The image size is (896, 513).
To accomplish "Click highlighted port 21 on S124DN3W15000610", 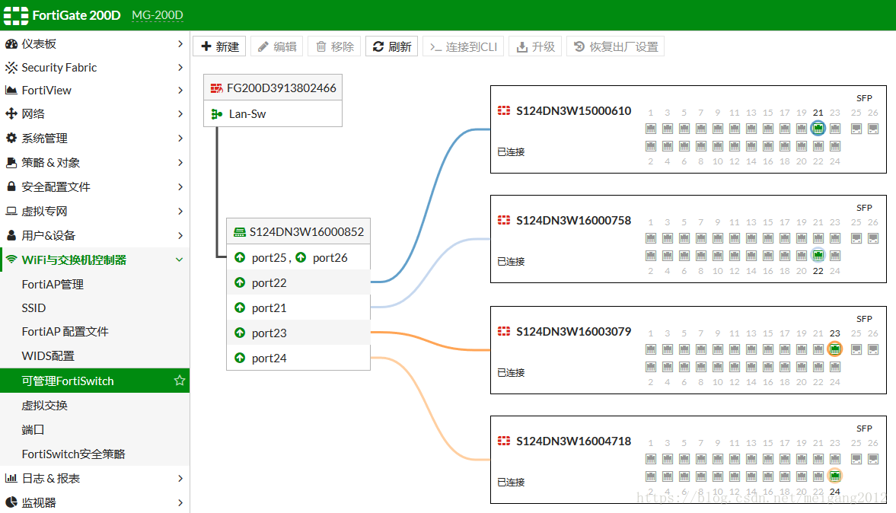I will coord(818,128).
